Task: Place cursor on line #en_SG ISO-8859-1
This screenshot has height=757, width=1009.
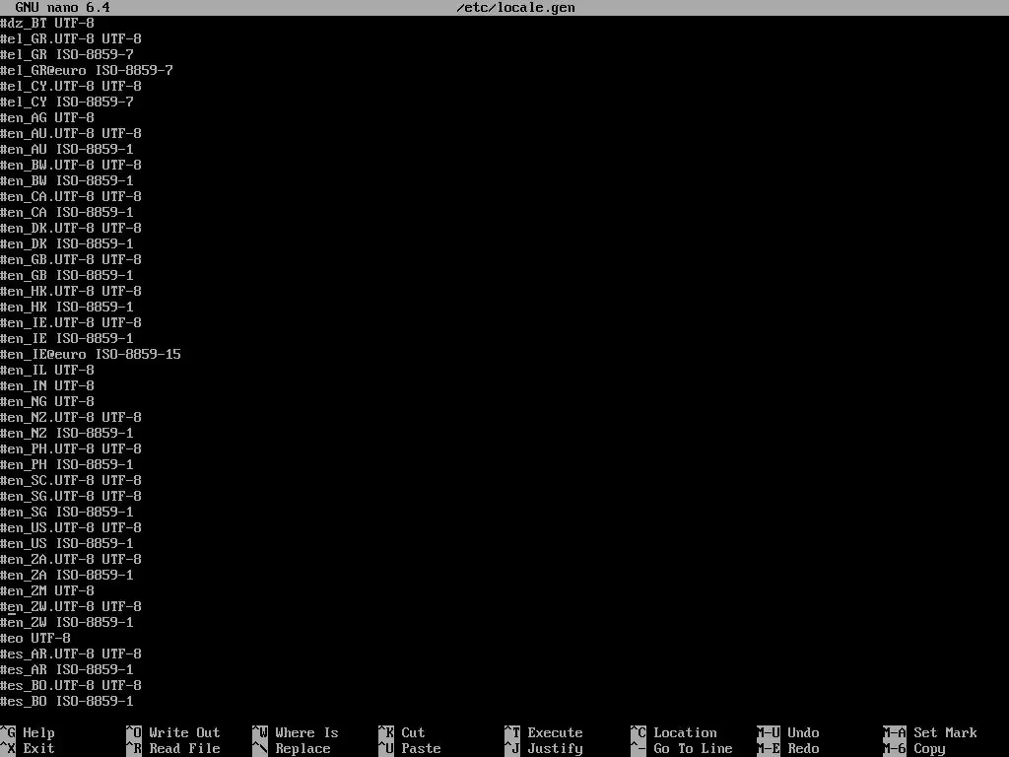Action: click(x=67, y=512)
